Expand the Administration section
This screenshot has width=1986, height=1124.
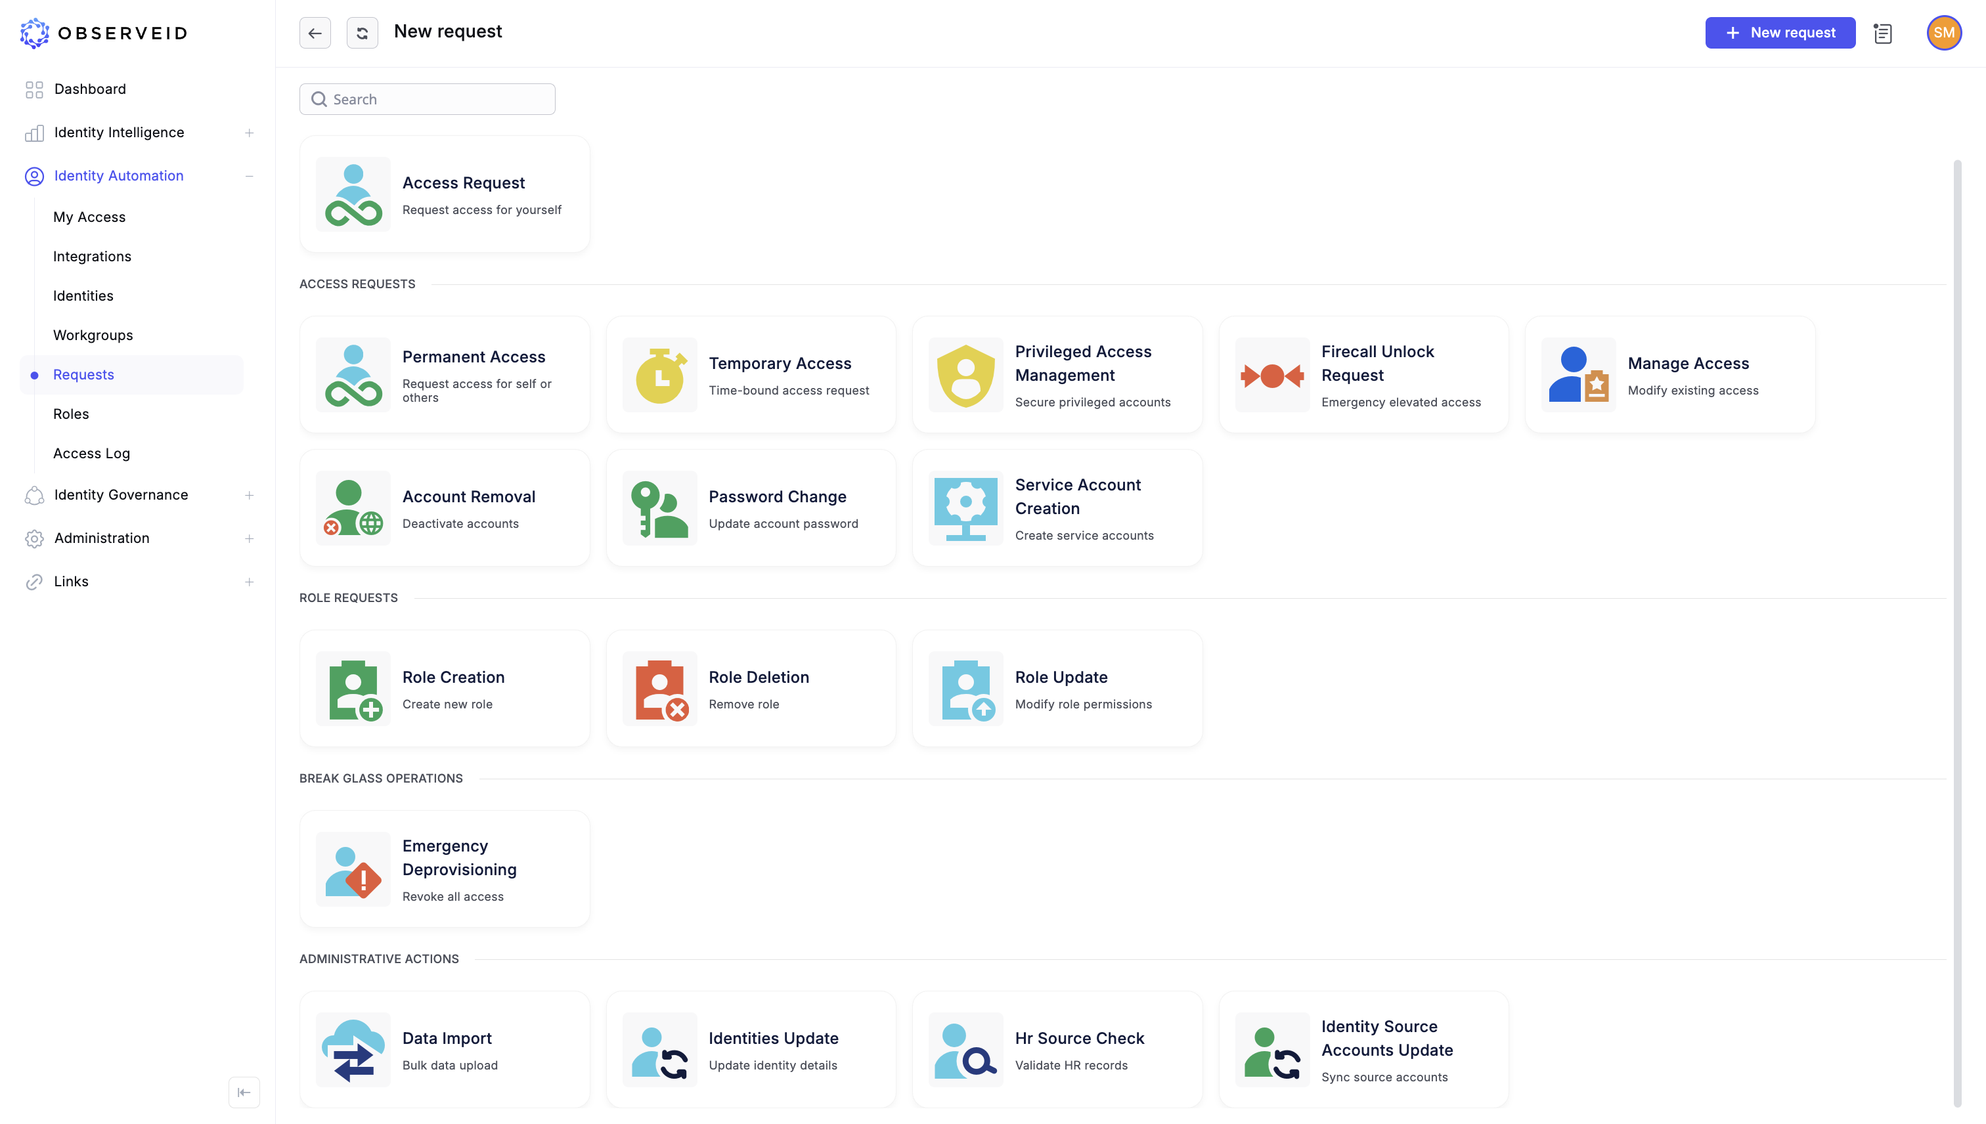coord(249,538)
